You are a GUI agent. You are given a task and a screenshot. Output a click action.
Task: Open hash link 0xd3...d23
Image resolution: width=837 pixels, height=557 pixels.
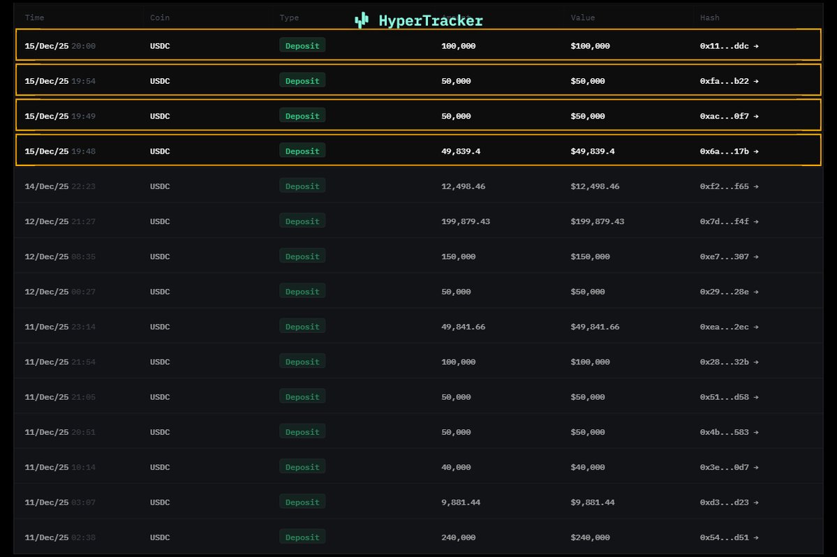tap(725, 503)
